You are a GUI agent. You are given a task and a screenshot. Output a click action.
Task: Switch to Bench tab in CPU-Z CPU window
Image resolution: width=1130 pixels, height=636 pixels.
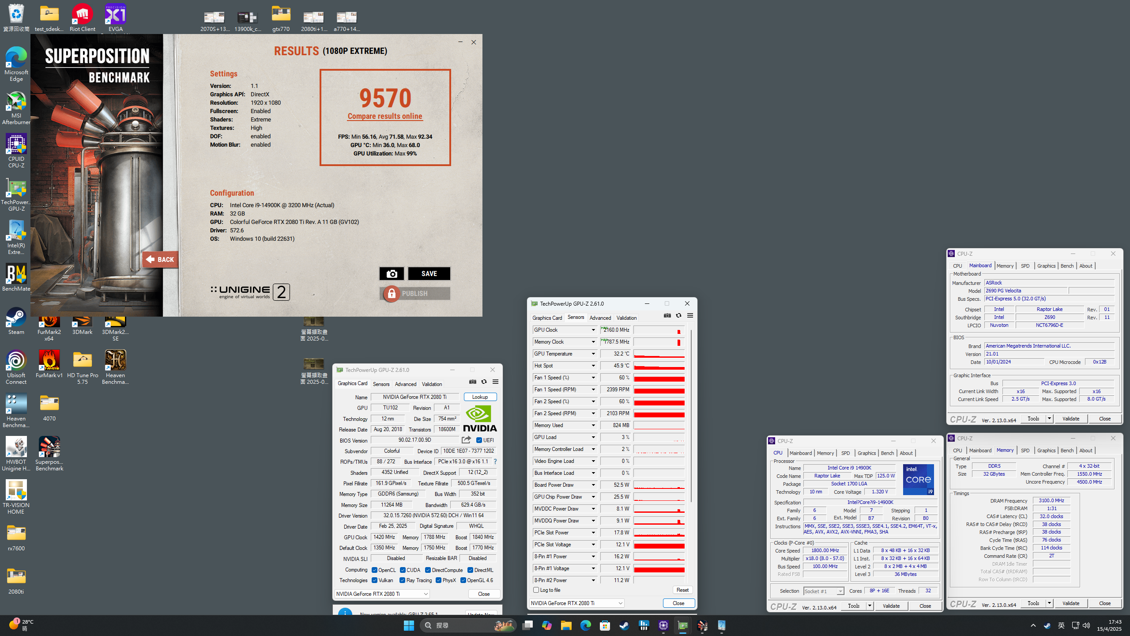887,453
